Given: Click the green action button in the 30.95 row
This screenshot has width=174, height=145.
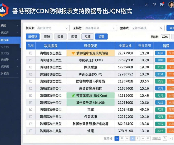Looking at the screenshot, I should 160,81.
